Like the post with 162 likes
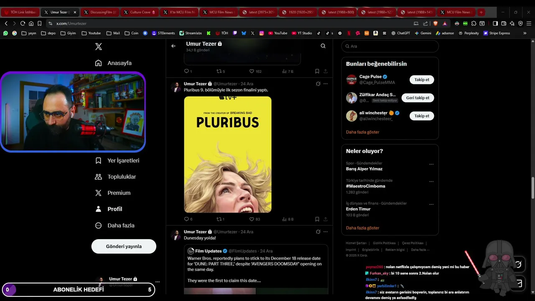 tap(255, 71)
